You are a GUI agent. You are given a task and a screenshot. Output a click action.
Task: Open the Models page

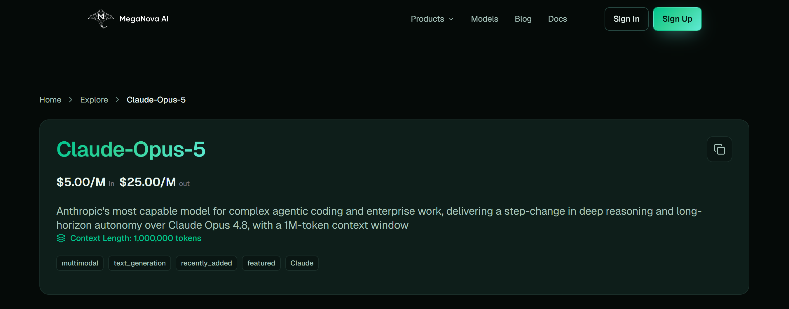click(485, 19)
